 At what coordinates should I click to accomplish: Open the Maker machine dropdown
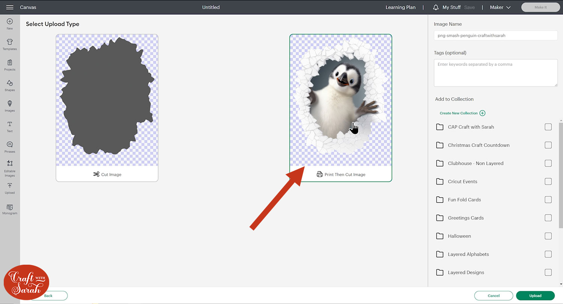pos(500,7)
